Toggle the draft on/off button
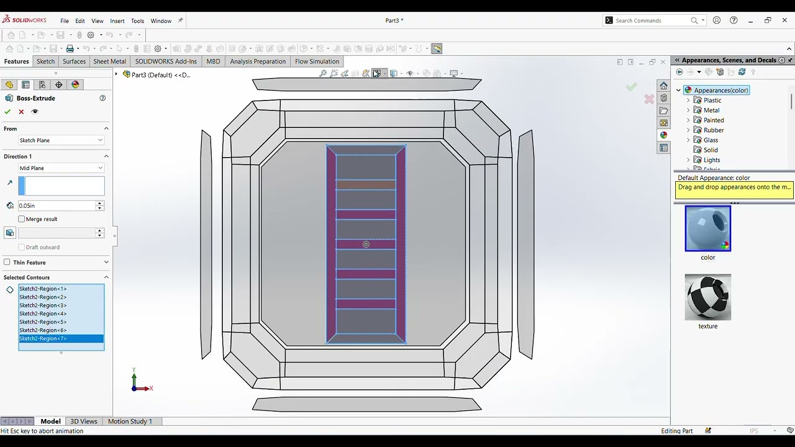 (10, 233)
